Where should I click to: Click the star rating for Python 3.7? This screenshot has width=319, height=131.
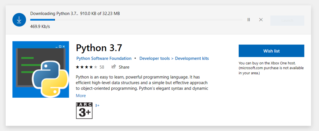point(87,67)
